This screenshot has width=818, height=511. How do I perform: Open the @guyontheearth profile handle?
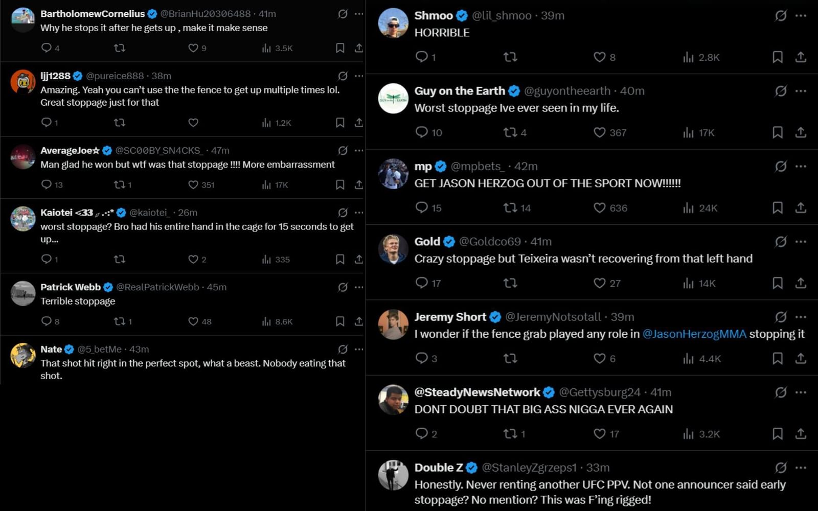567,91
